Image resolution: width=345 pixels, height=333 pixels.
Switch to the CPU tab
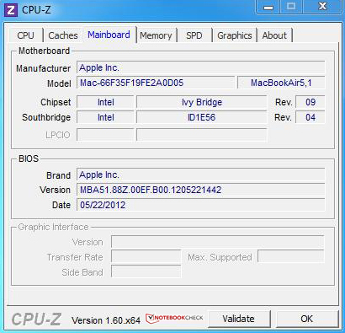(25, 35)
